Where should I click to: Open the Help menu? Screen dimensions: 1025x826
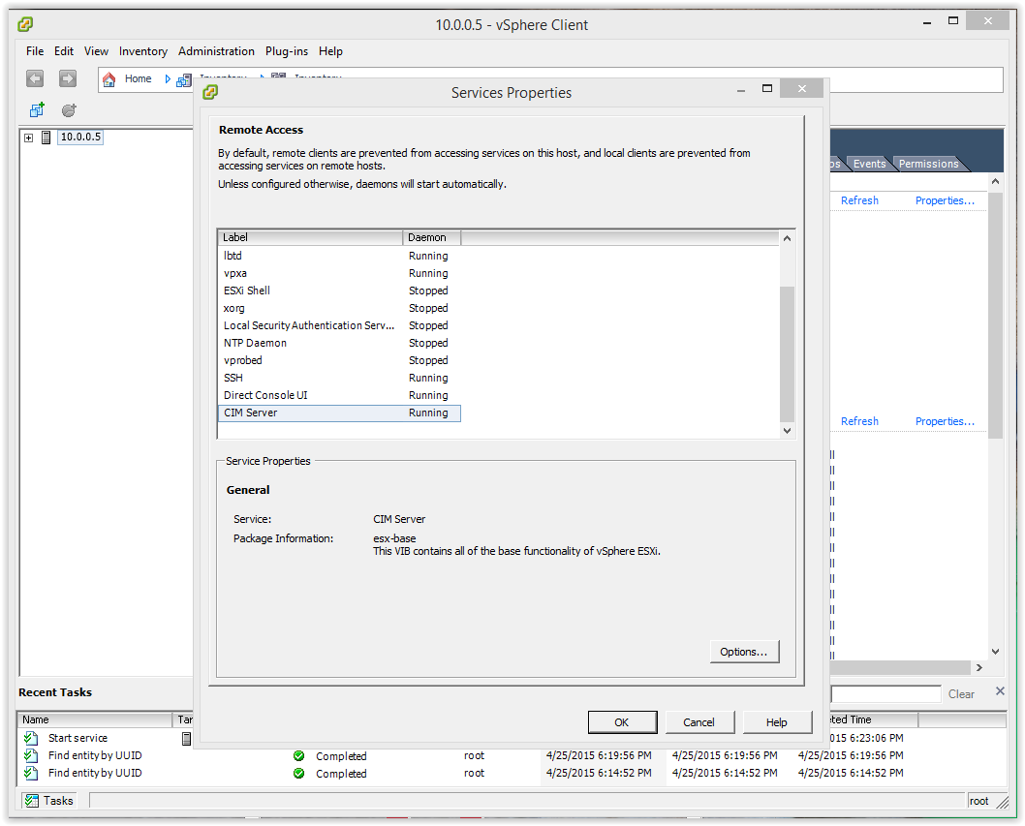[330, 51]
